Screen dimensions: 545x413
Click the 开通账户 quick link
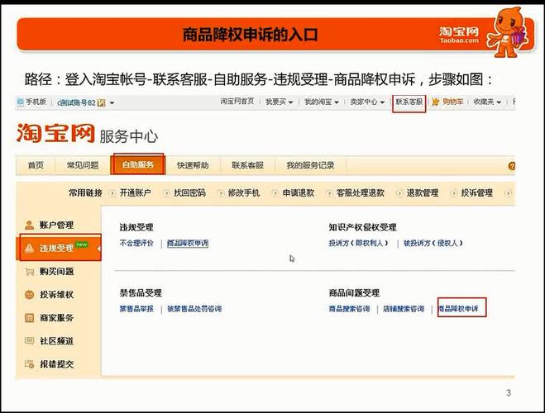pyautogui.click(x=135, y=193)
